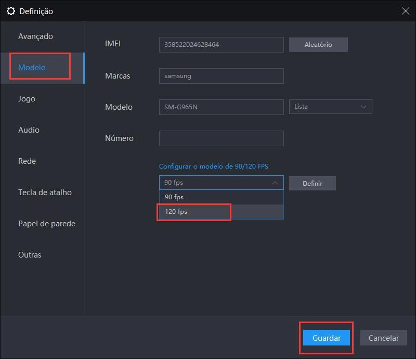This screenshot has height=359, width=416.
Task: Open the Outras settings tab
Action: click(30, 255)
